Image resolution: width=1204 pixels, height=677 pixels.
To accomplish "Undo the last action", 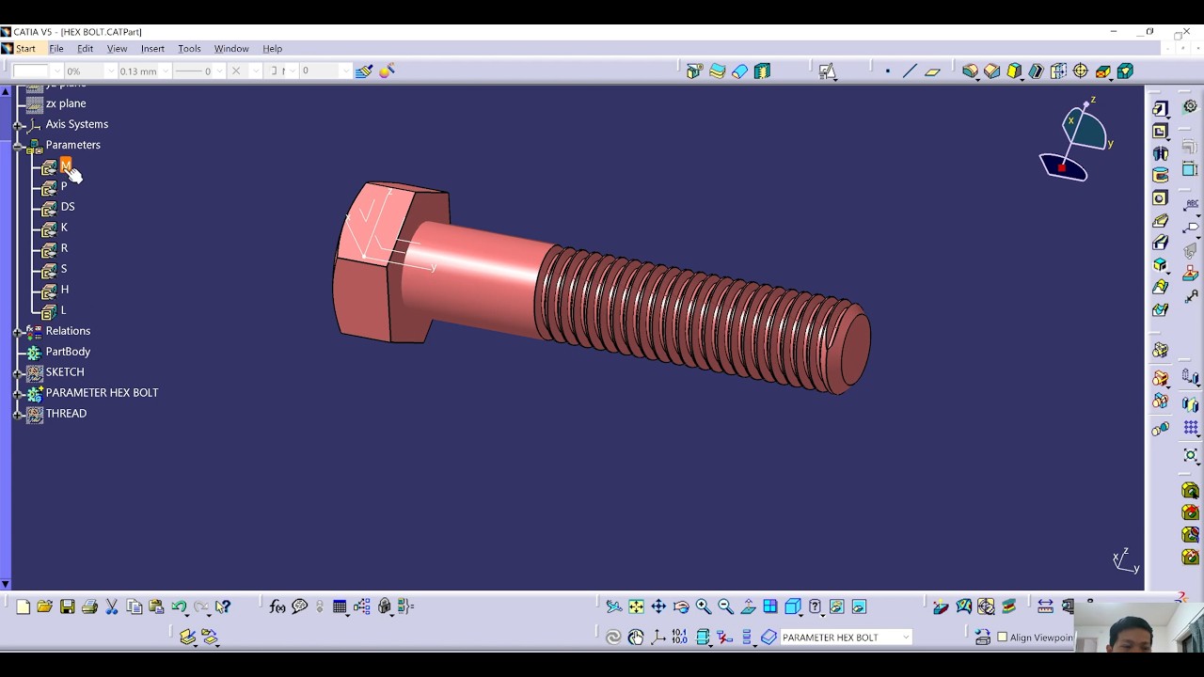I will tap(179, 607).
